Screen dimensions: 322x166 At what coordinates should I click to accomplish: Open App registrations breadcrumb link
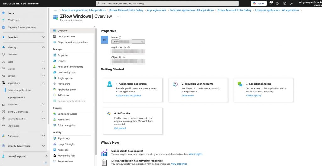[x=157, y=10]
